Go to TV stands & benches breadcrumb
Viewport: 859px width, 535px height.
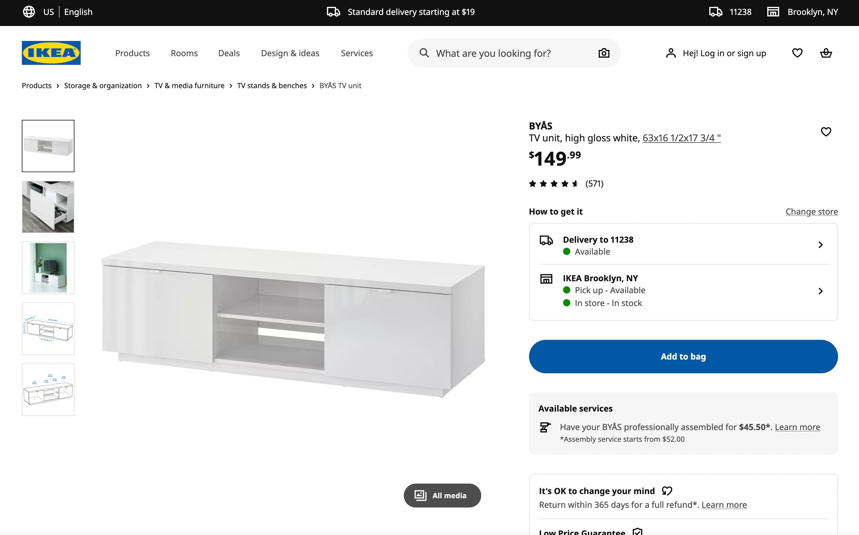[x=272, y=85]
